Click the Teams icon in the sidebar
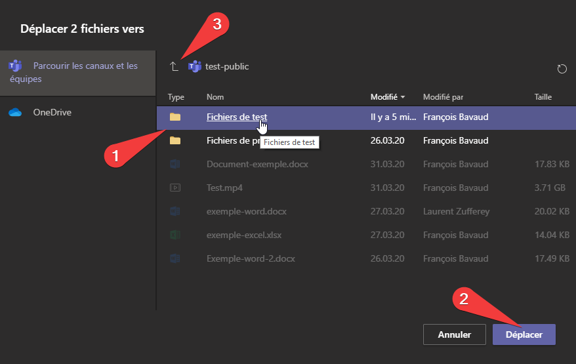 coord(15,66)
